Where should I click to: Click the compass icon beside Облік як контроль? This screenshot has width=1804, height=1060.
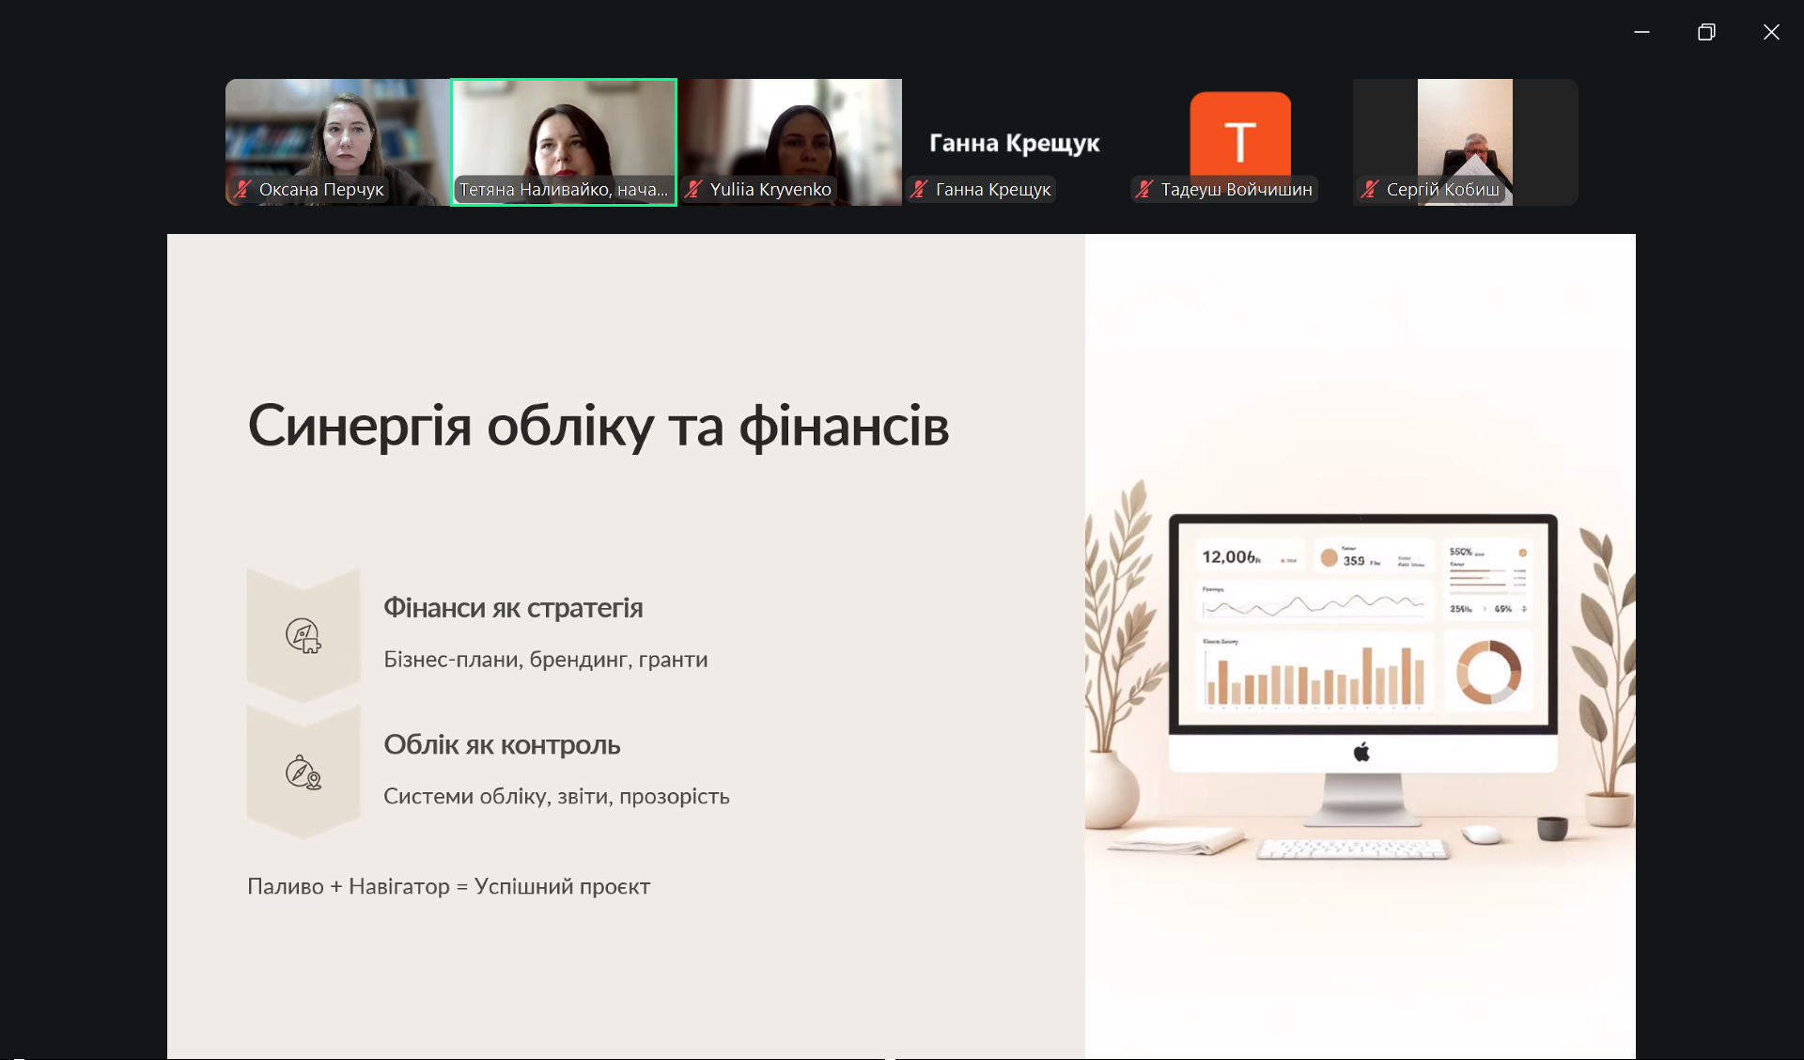pos(303,772)
